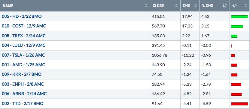250x109 pixels.
Task: Toggle the CHG column sort arrows
Action: [x=196, y=6]
